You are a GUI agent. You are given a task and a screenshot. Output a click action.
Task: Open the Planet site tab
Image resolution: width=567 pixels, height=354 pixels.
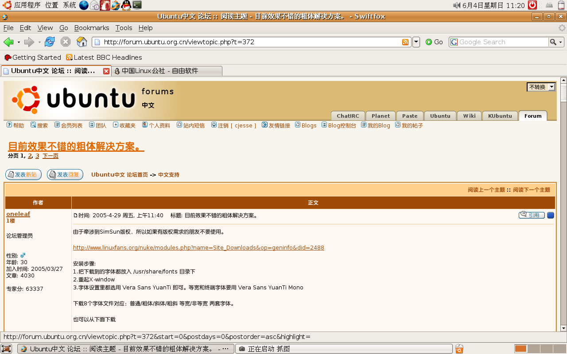click(x=381, y=116)
